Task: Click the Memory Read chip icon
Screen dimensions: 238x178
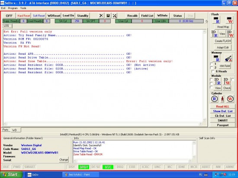Action: pyautogui.click(x=216, y=58)
